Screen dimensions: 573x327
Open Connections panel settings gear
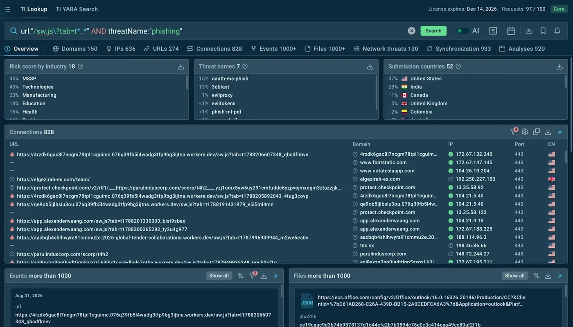[525, 132]
